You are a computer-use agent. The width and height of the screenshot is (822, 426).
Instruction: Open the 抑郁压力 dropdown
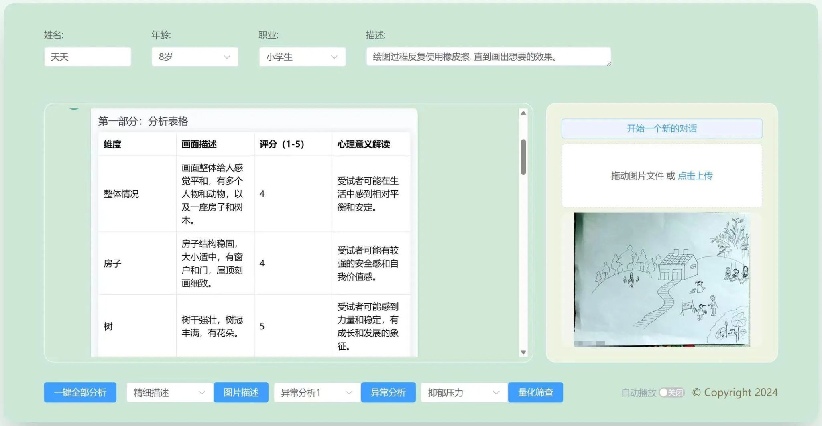(464, 392)
